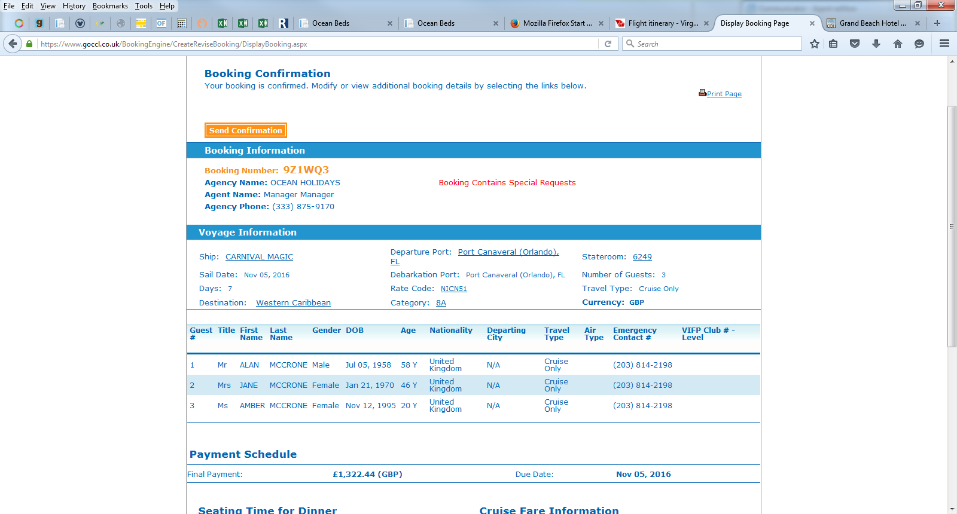Open the Bookmarks menu

point(110,6)
